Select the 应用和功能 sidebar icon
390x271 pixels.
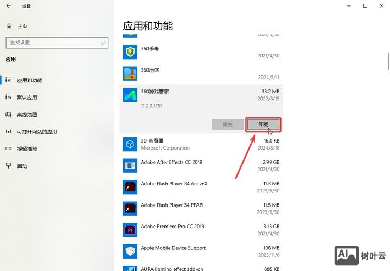click(8, 80)
